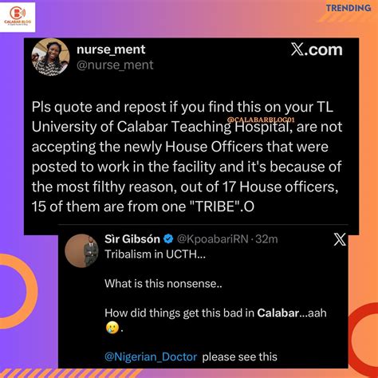This screenshot has width=378, height=378.
Task: Click the 'What is this nonsense..' line
Action: pos(163,284)
